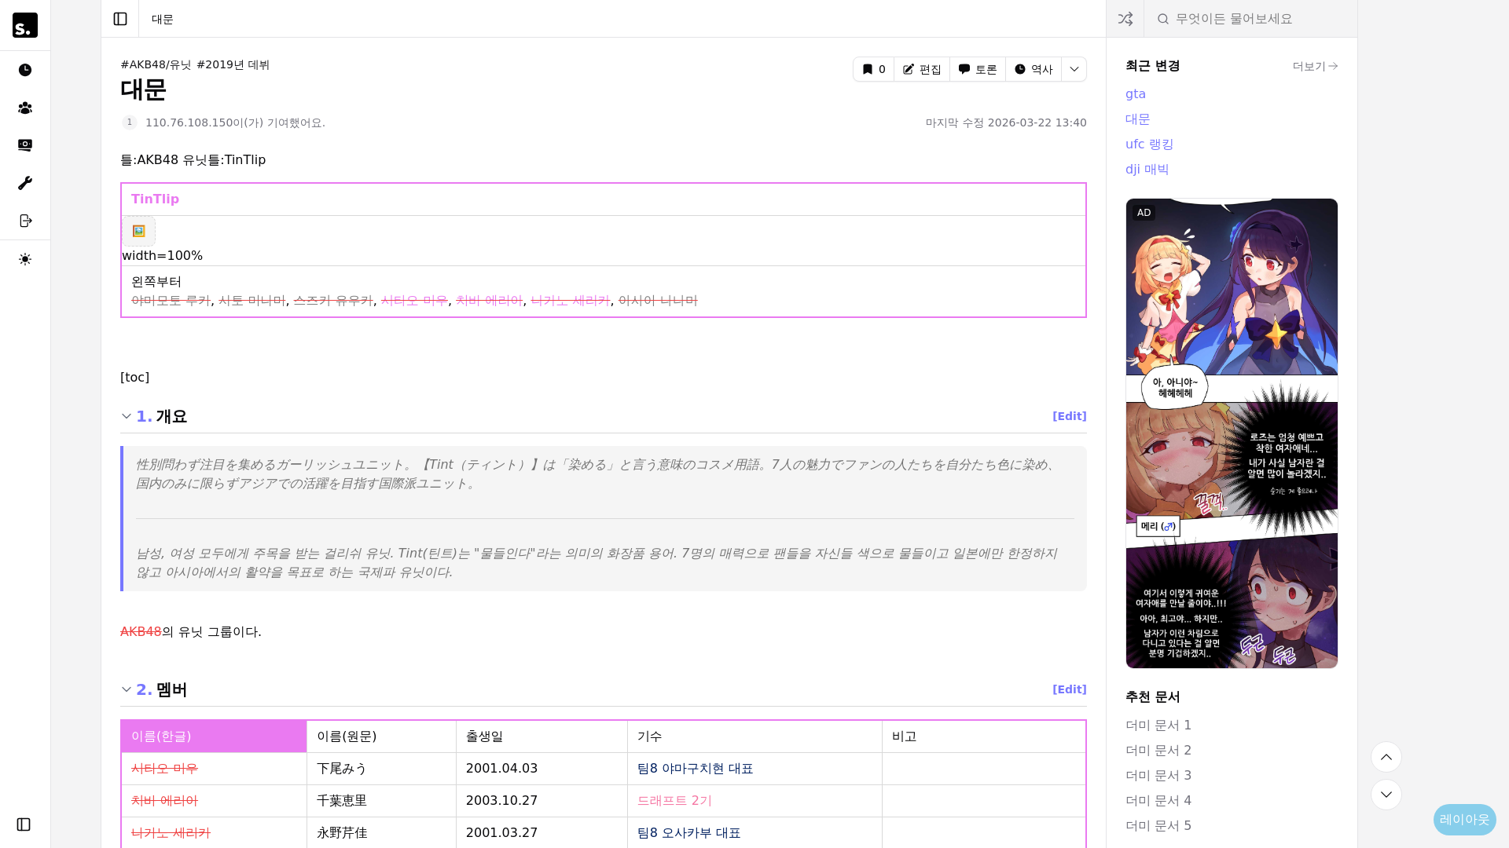Open recent changes clock icon in sidebar
The height and width of the screenshot is (848, 1509).
click(x=25, y=70)
